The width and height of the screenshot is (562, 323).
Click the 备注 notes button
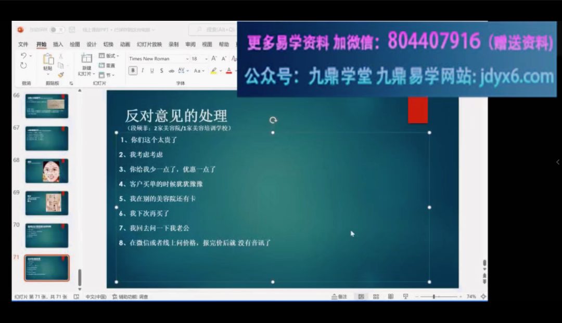point(339,297)
